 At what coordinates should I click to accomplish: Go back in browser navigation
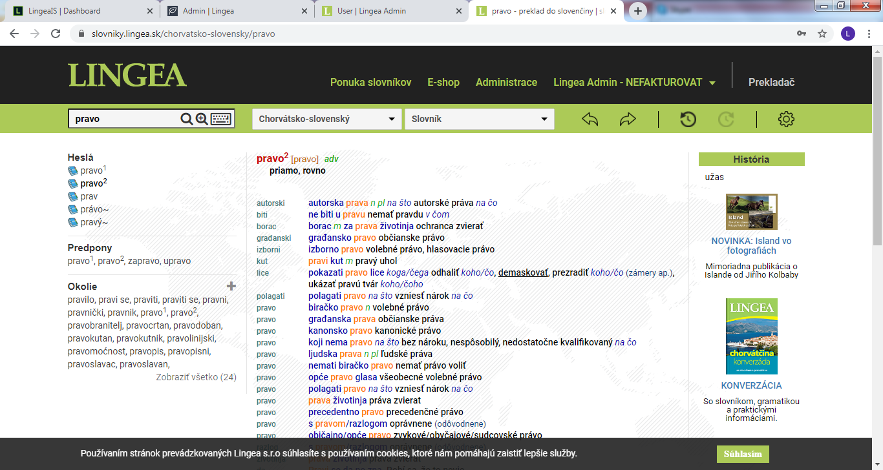(x=14, y=34)
